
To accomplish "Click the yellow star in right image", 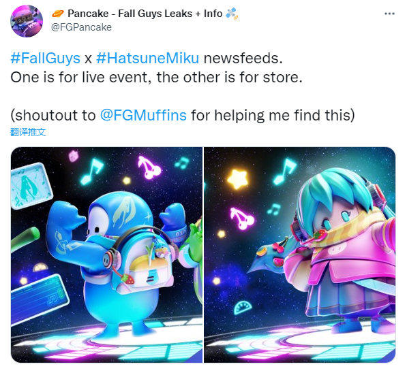I will (237, 179).
